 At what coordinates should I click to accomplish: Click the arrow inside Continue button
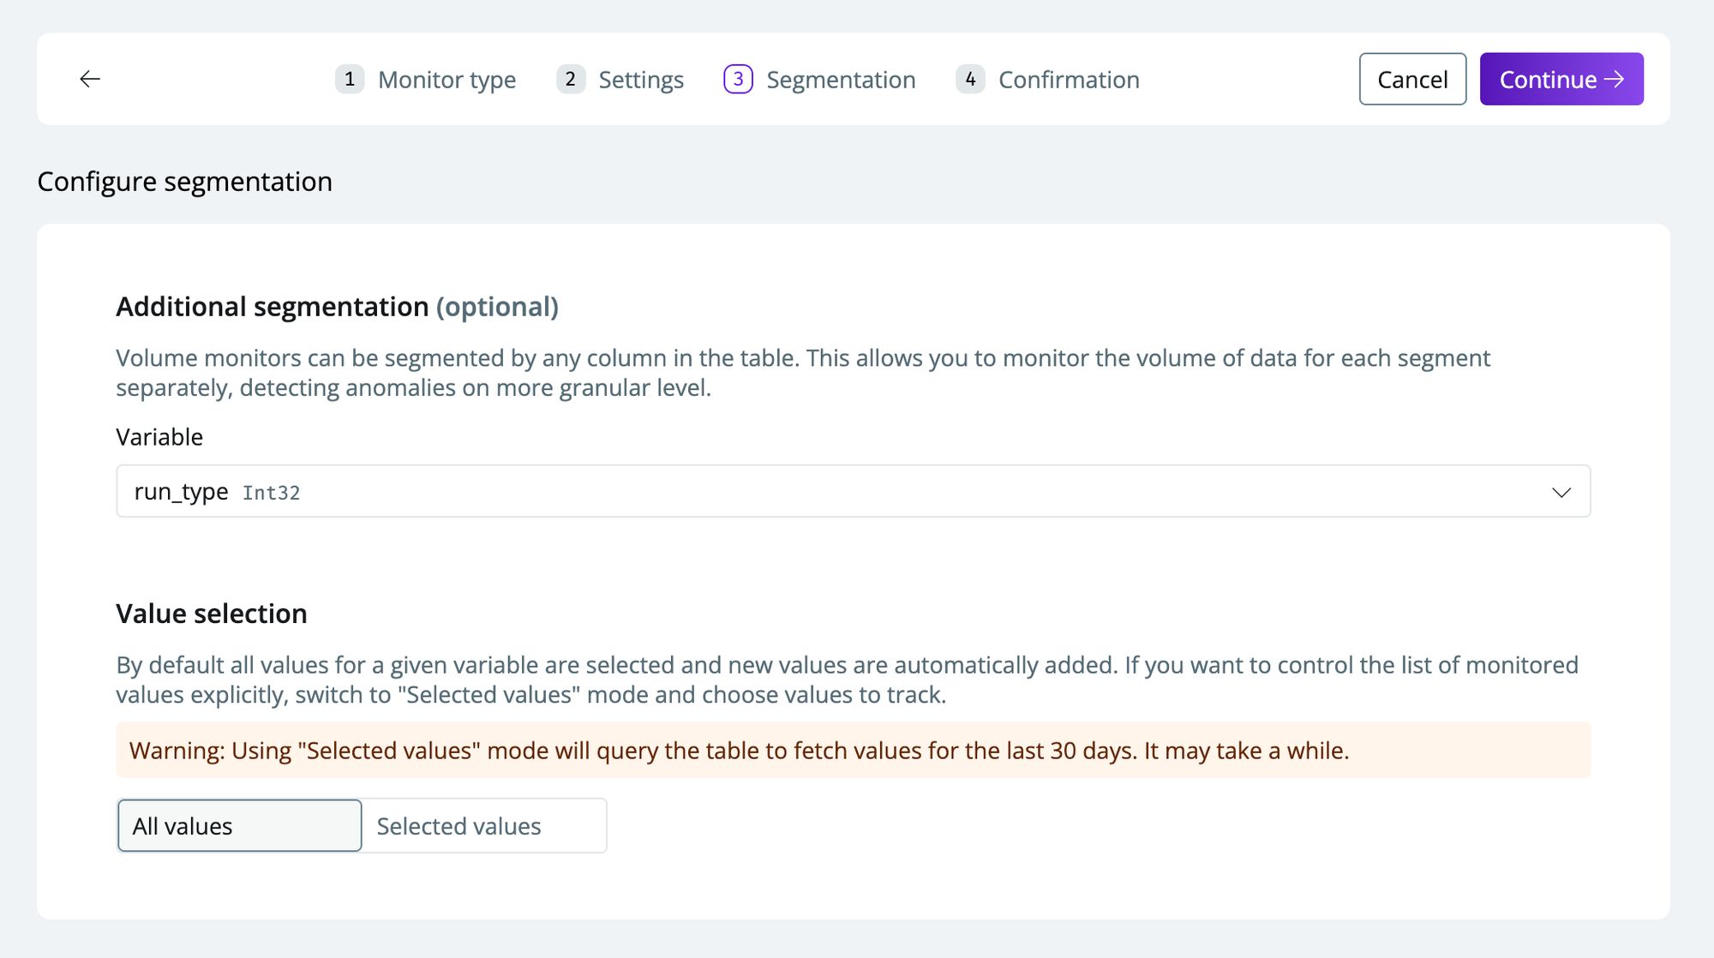pyautogui.click(x=1615, y=79)
